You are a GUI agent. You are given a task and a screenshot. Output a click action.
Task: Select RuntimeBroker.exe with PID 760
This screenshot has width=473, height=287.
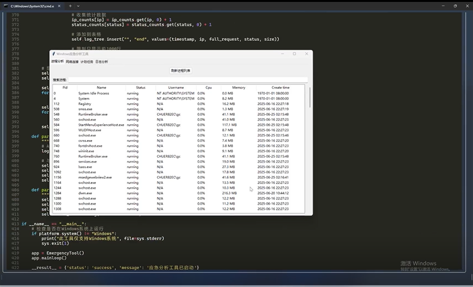click(x=178, y=156)
